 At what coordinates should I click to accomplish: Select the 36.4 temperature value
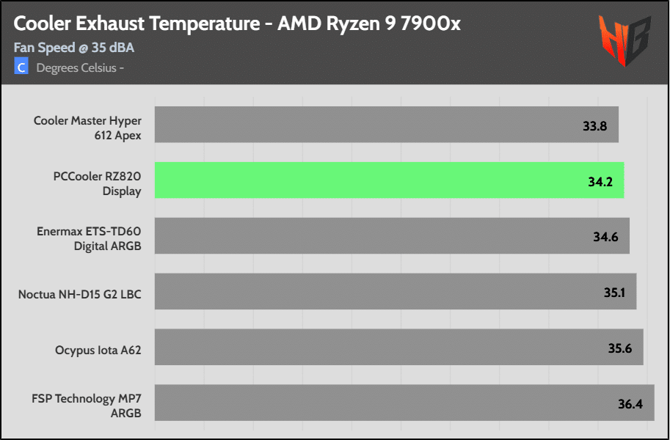click(x=630, y=403)
